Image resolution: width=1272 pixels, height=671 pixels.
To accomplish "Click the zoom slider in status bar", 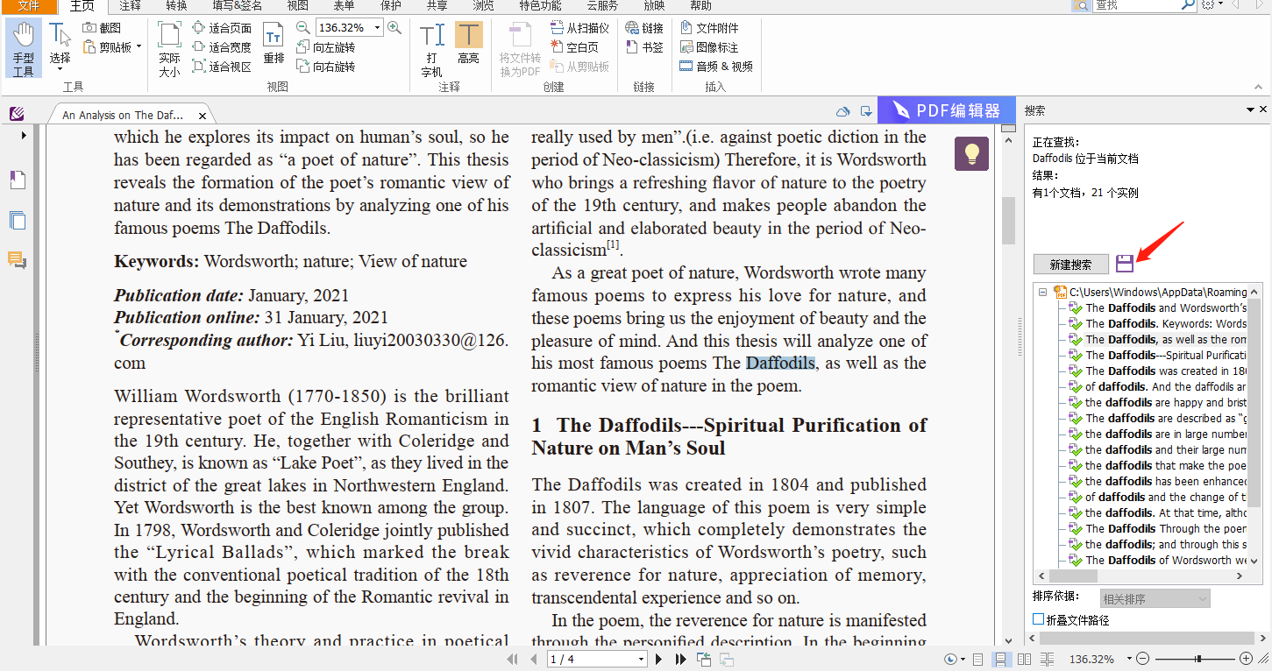I will pyautogui.click(x=1197, y=659).
